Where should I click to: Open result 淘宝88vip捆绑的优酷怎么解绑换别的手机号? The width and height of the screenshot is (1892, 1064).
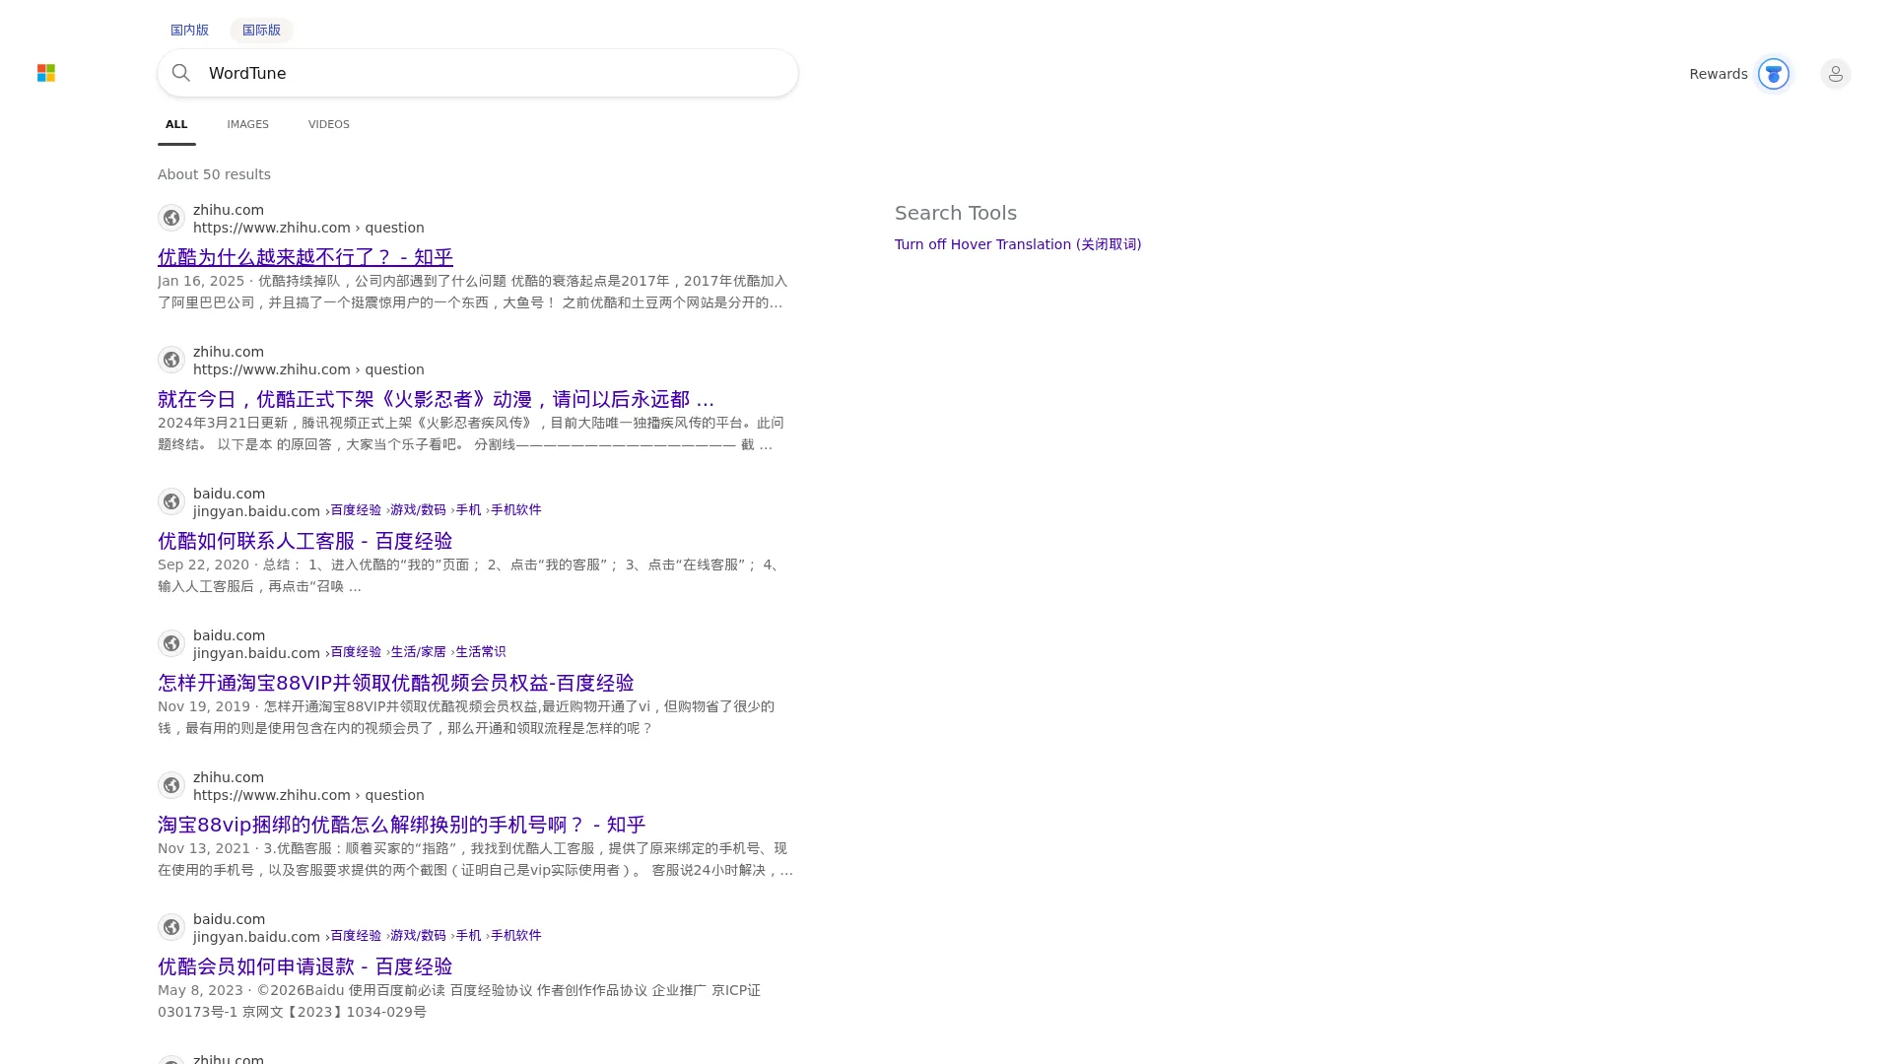pos(402,825)
